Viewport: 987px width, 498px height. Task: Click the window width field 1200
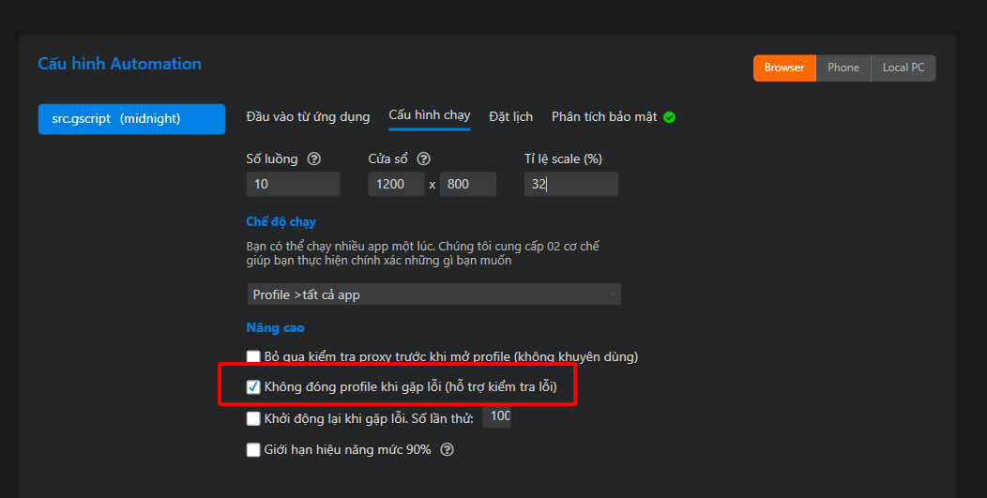[396, 184]
